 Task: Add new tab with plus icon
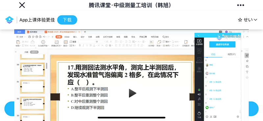tap(85, 32)
